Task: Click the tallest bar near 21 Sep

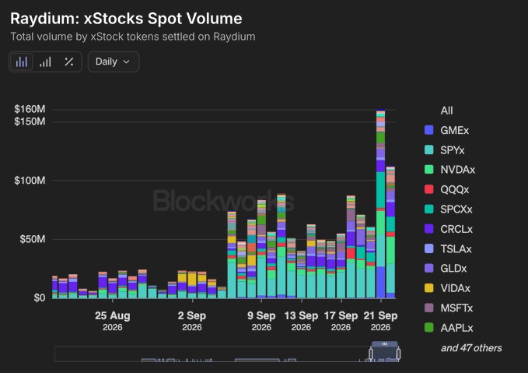Action: 380,204
